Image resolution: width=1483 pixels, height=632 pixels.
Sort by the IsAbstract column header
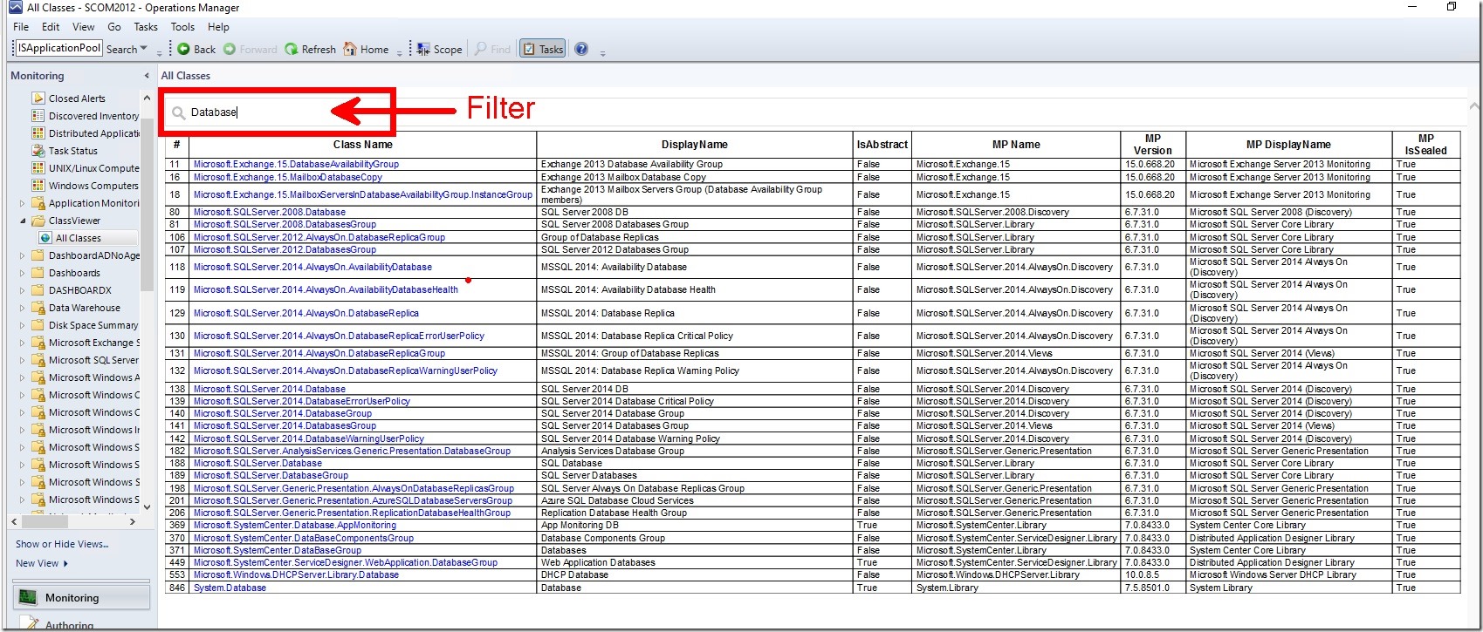click(882, 145)
